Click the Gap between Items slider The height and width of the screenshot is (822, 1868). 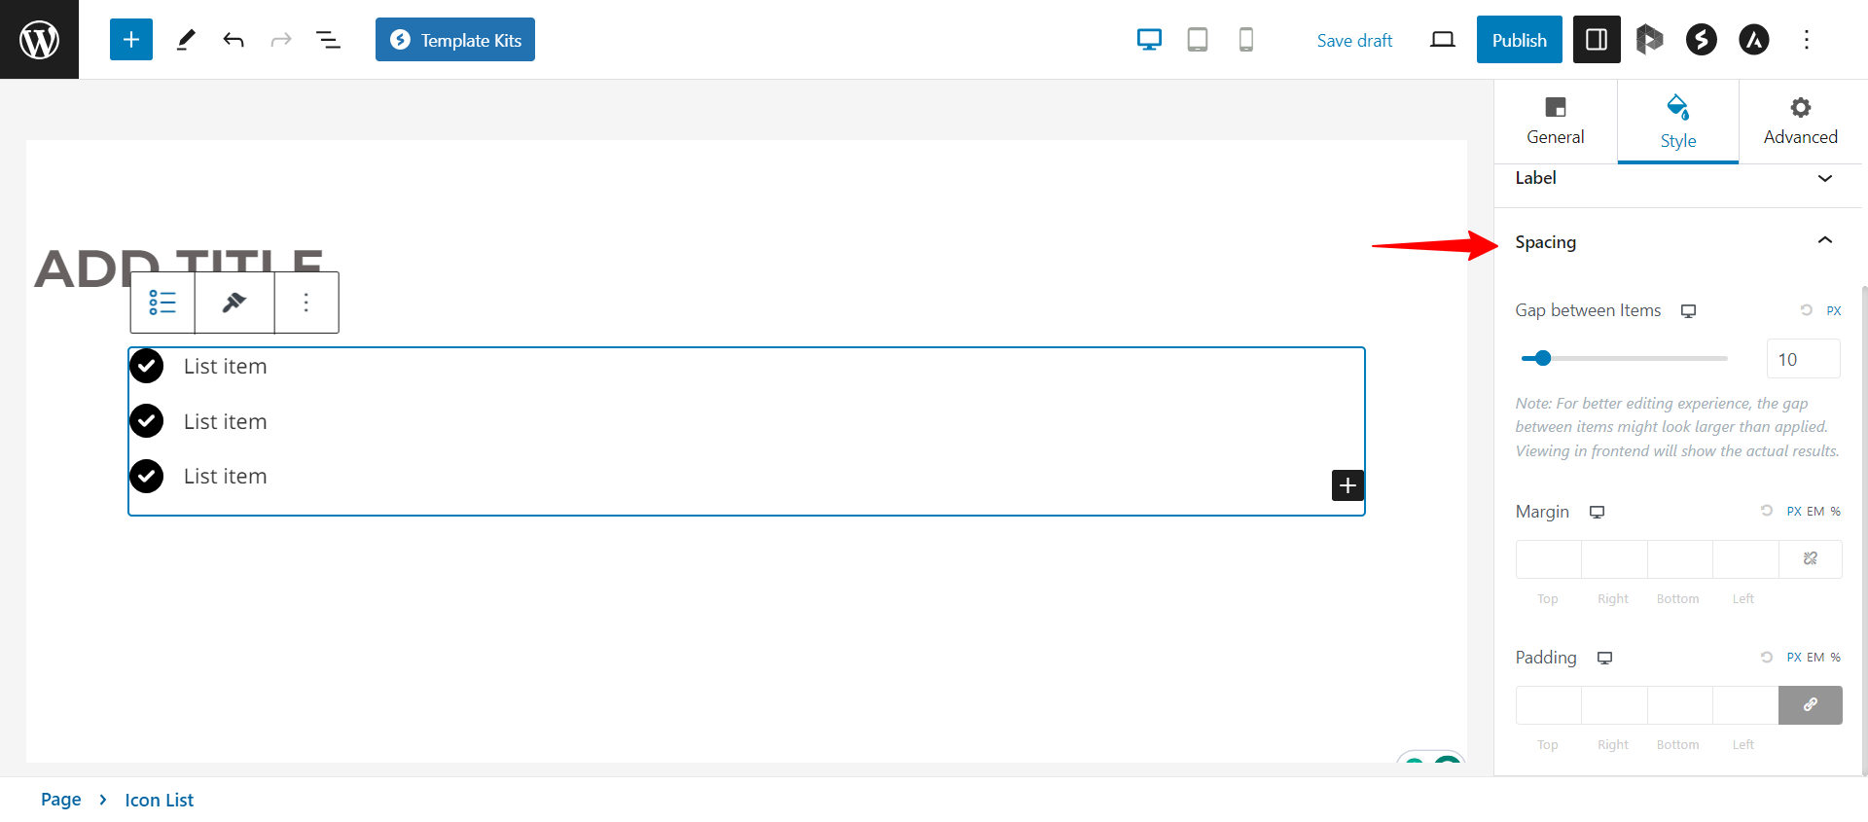pos(1625,359)
